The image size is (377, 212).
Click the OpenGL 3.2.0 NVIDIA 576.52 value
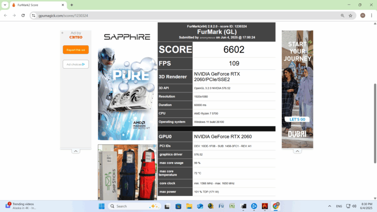pos(212,88)
